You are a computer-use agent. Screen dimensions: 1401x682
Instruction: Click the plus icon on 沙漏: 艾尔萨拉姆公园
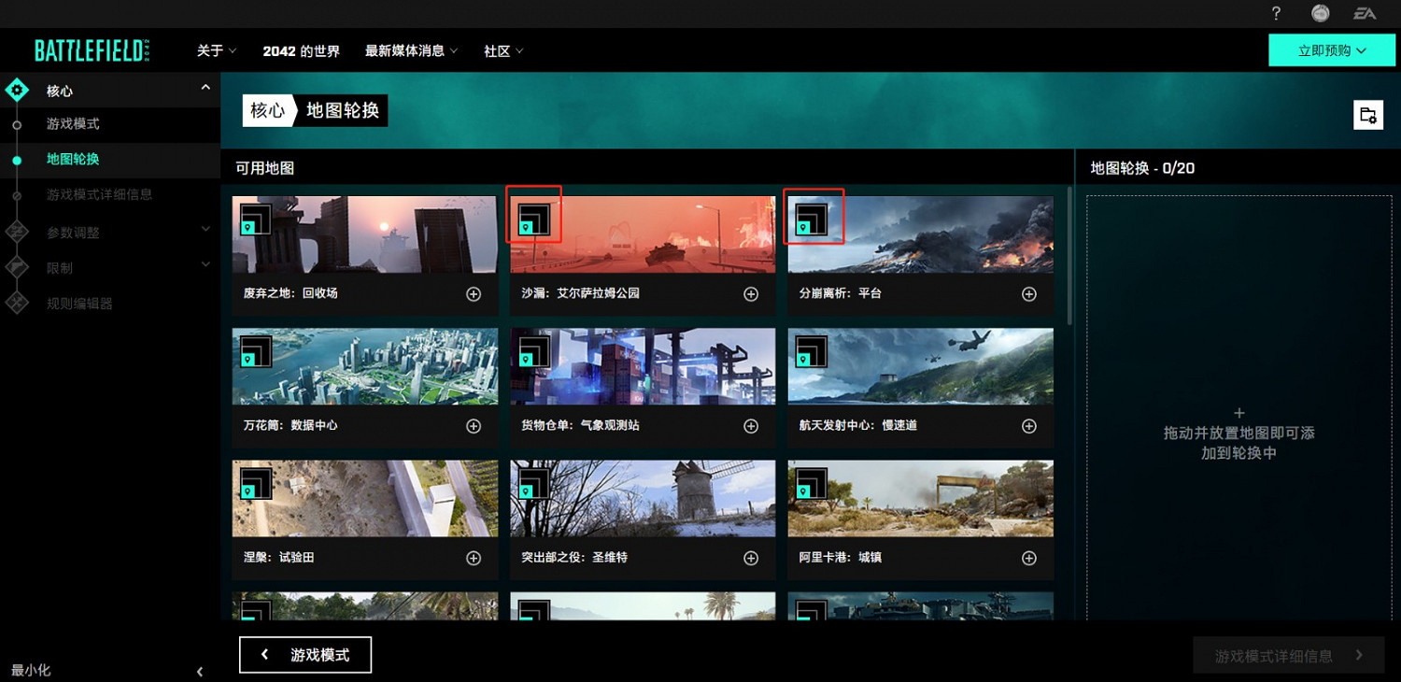750,293
